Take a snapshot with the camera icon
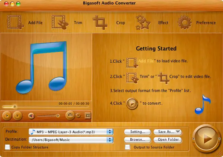 coord(70,115)
